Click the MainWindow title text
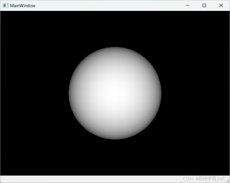 [22, 5]
